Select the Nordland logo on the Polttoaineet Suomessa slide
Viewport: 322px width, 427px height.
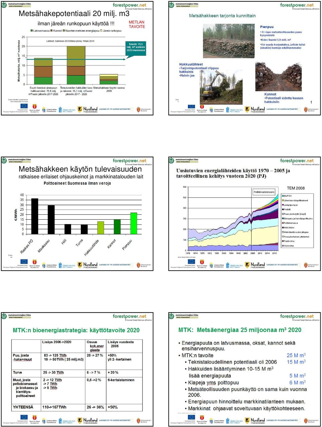pyautogui.click(x=88, y=265)
